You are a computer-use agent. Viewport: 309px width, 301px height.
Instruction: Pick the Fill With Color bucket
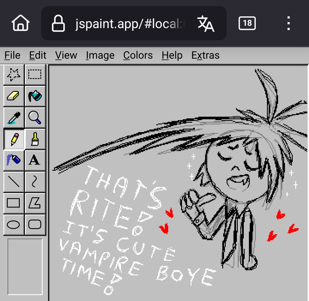coord(35,96)
